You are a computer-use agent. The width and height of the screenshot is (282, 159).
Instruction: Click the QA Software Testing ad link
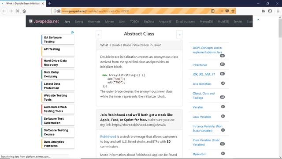click(58, 39)
